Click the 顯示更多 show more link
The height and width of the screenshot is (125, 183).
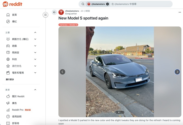click(10, 80)
